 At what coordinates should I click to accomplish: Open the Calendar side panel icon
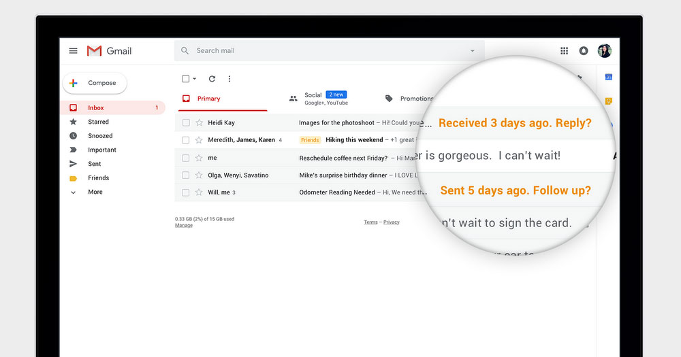(608, 77)
